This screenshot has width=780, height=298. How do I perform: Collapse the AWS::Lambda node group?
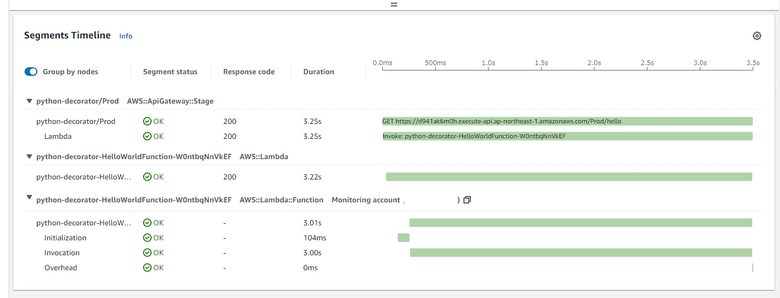pyautogui.click(x=29, y=157)
